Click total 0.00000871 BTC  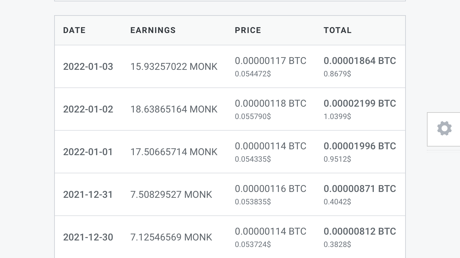(360, 189)
